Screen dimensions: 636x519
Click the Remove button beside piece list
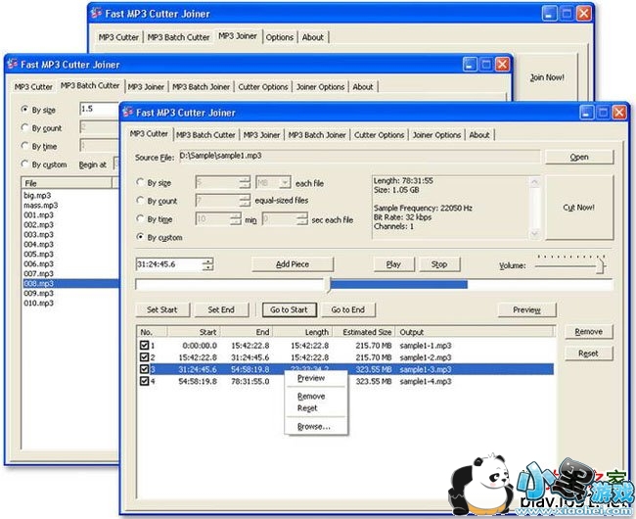[588, 332]
